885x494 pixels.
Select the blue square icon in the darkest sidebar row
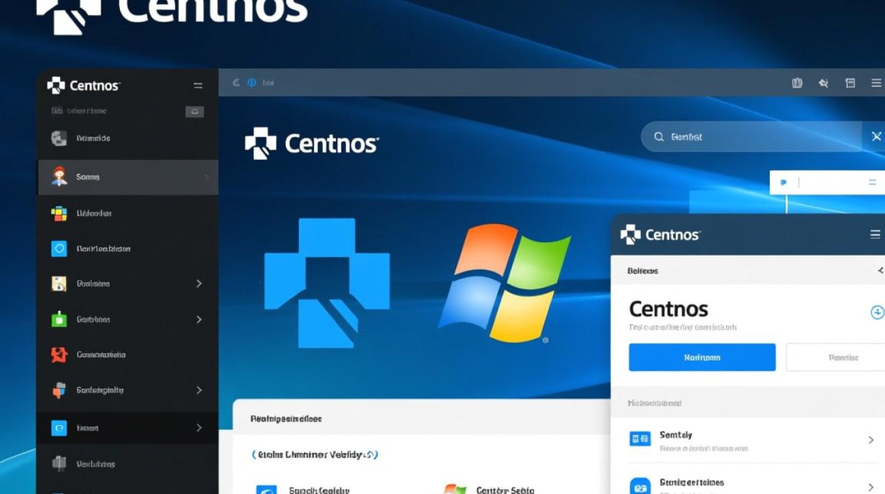(x=59, y=428)
